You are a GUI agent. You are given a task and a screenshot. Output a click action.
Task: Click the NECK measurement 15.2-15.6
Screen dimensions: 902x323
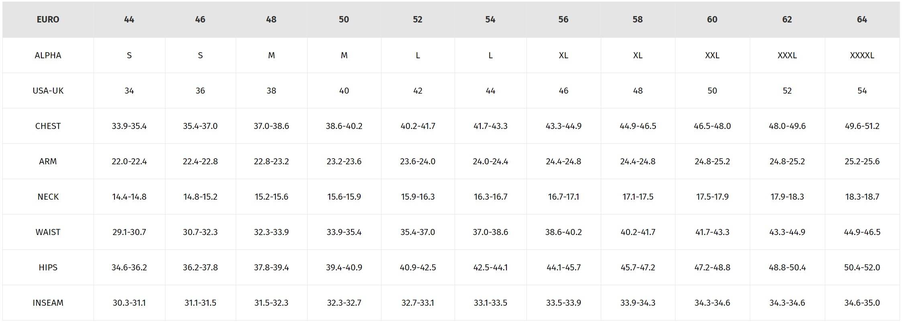(x=271, y=197)
